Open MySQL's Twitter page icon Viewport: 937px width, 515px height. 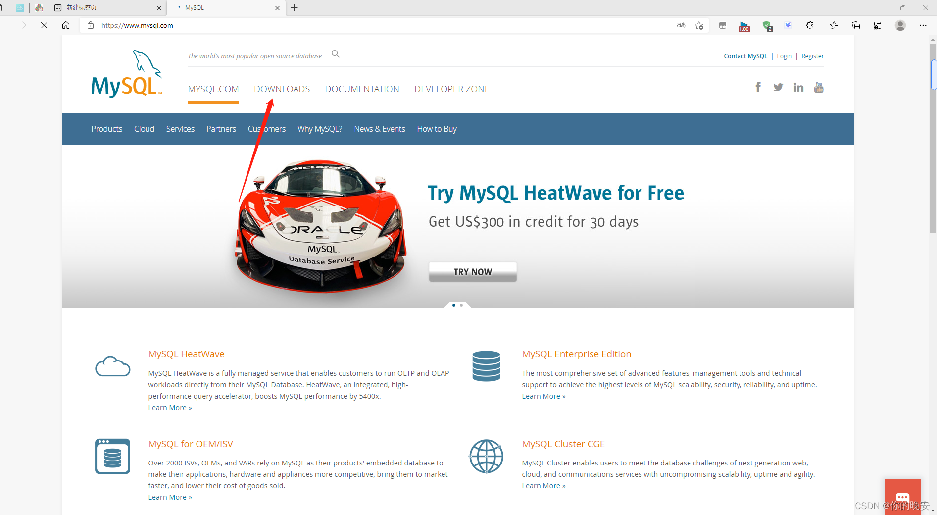778,87
